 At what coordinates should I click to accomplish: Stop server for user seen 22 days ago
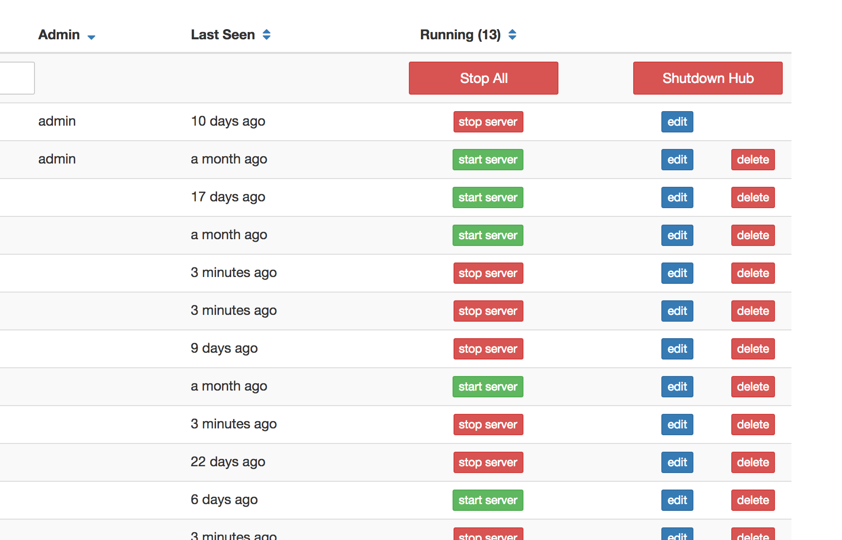488,462
